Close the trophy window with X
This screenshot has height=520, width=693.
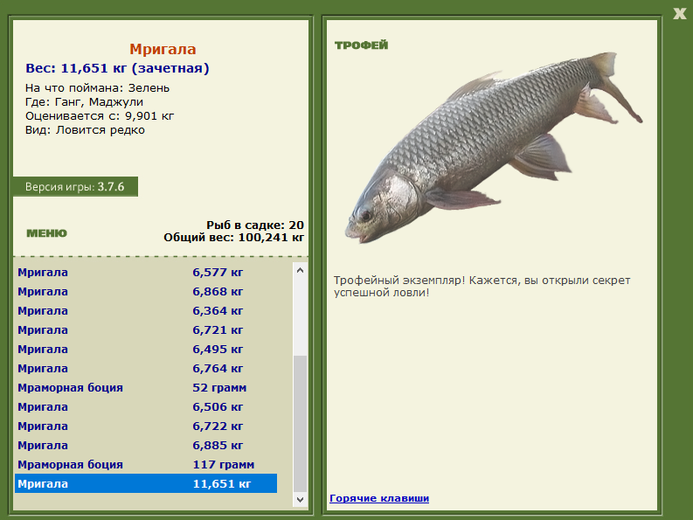coord(680,13)
